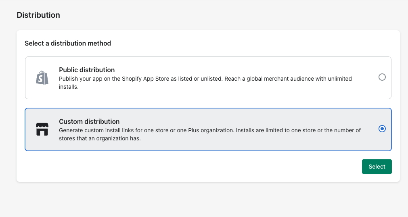Select the Custom distribution radio button
This screenshot has width=408, height=217.
pos(382,129)
